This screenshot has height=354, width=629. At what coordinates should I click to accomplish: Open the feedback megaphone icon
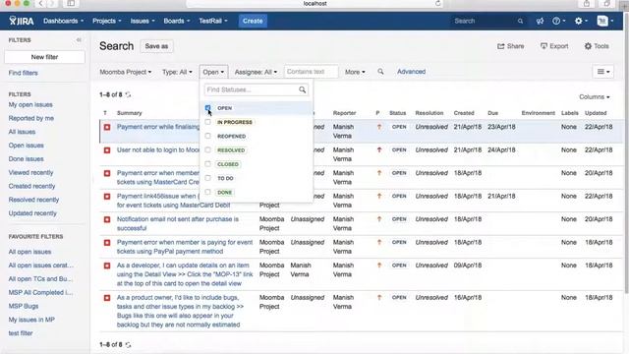pyautogui.click(x=540, y=21)
